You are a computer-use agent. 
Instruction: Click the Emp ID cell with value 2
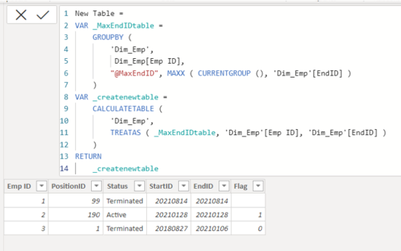[x=26, y=214]
